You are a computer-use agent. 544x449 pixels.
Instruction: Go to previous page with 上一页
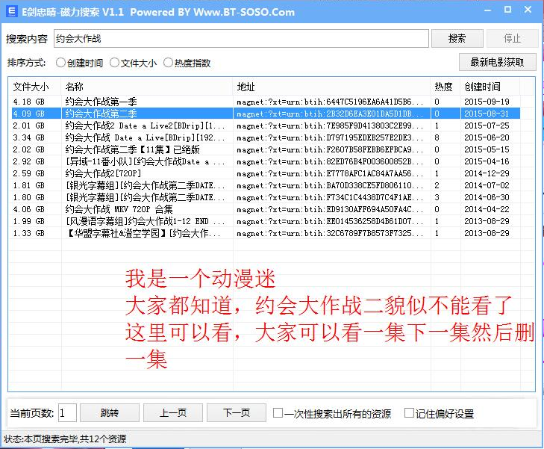[173, 413]
